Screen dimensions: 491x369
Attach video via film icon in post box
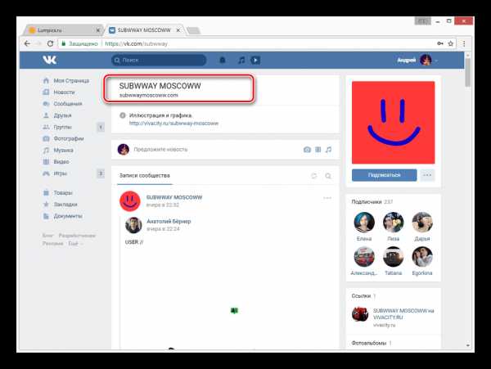[x=318, y=150]
